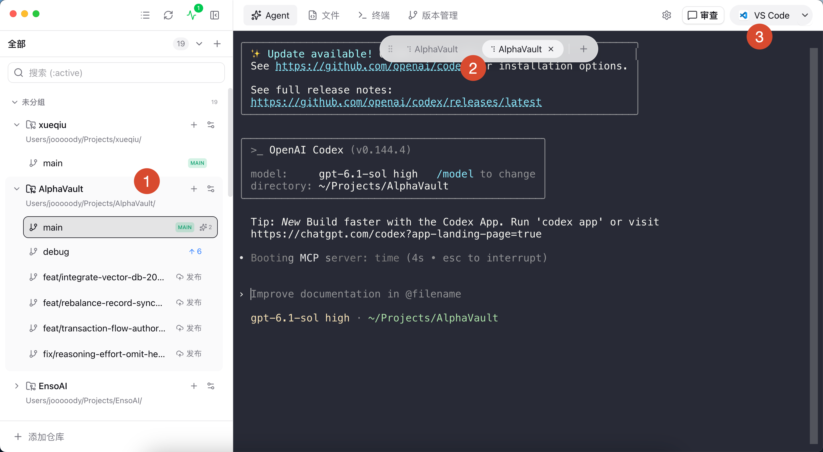The image size is (823, 452).
Task: Click 添加仓库 to add a repository
Action: pyautogui.click(x=40, y=437)
